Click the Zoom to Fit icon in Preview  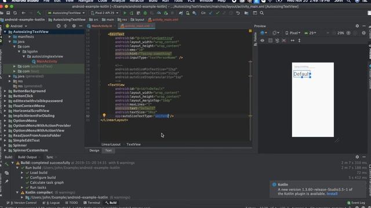click(x=355, y=34)
